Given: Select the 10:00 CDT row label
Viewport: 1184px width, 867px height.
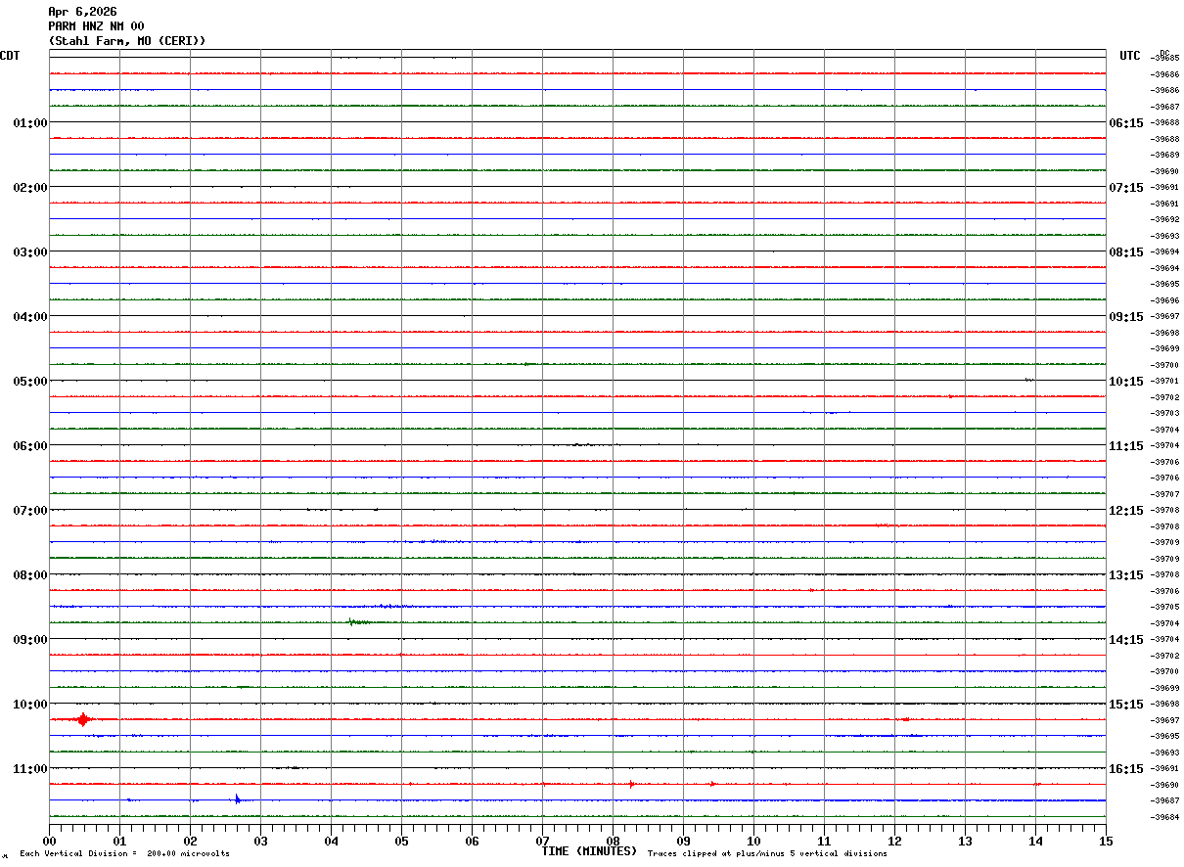Looking at the screenshot, I should point(30,704).
